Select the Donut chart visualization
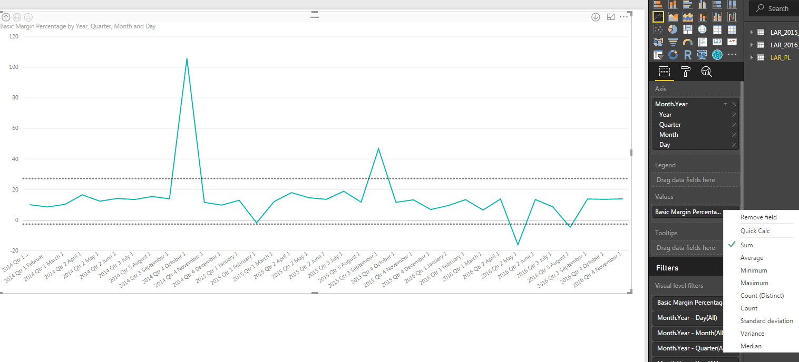This screenshot has height=362, width=799. (673, 55)
